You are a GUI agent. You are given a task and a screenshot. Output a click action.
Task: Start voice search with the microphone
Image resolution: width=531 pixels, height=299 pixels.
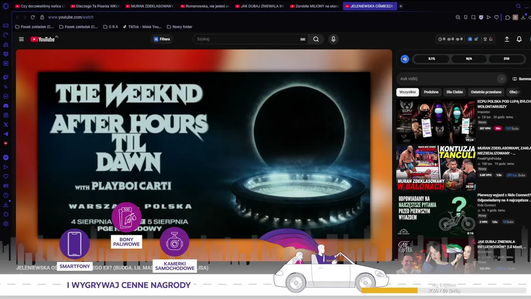333,39
